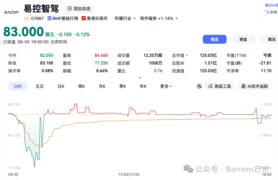
Task: Click the 已收盘 08-05 16:00:00 status text
Action: pos(35,42)
